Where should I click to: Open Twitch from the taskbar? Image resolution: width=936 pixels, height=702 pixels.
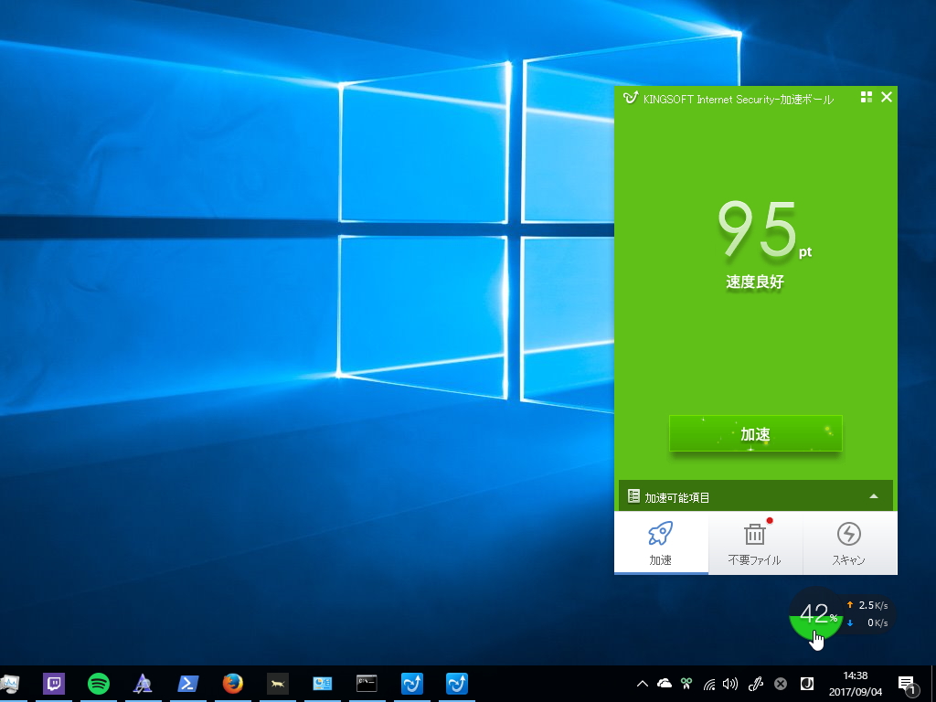click(x=54, y=684)
